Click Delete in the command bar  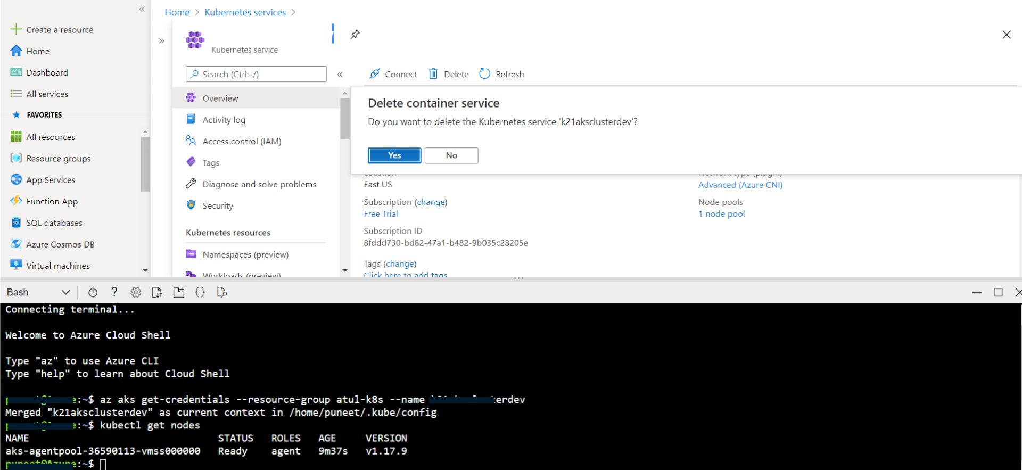click(449, 74)
